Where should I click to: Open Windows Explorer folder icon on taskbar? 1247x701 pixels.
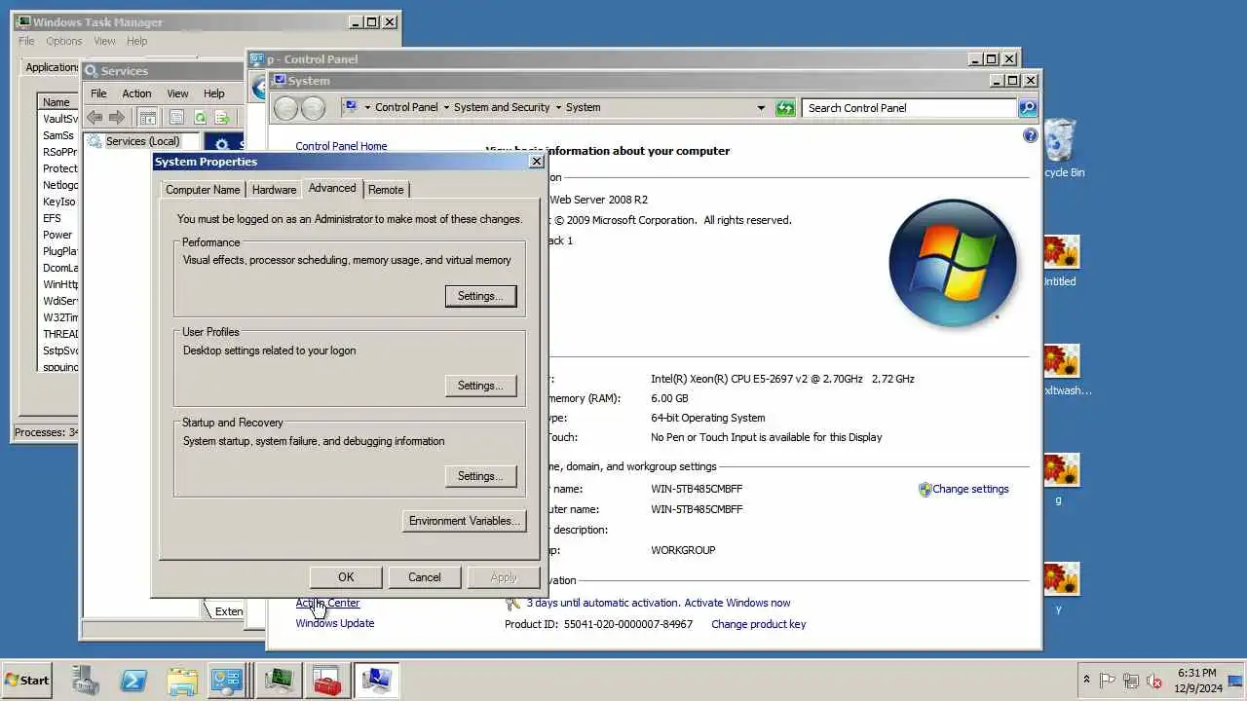182,681
